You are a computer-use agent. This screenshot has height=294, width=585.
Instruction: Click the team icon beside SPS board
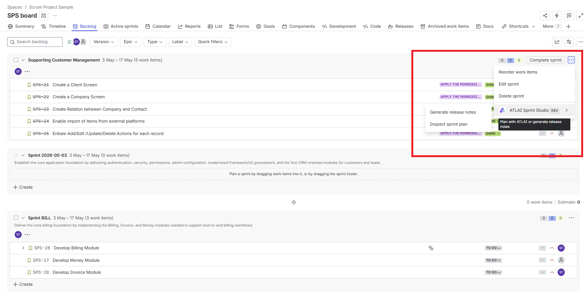(44, 15)
